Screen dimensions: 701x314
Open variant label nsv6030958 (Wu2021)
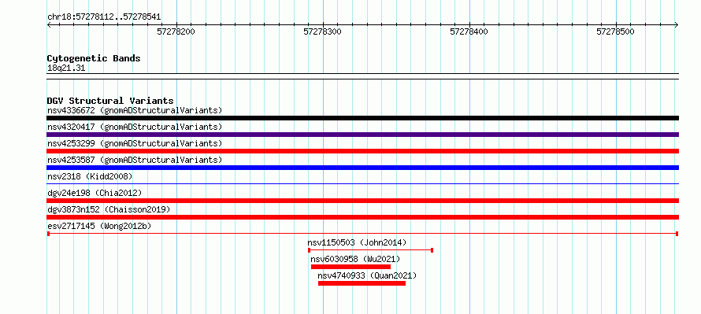pyautogui.click(x=355, y=259)
